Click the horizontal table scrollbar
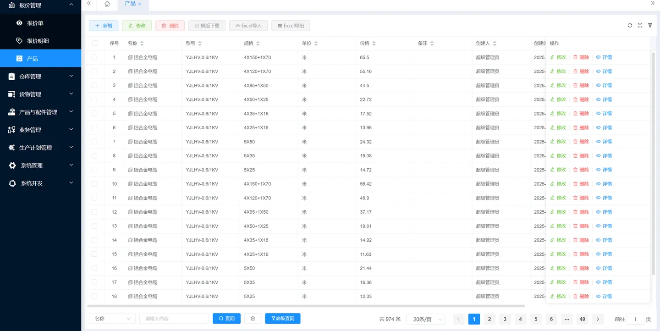Image resolution: width=660 pixels, height=331 pixels. click(306, 306)
